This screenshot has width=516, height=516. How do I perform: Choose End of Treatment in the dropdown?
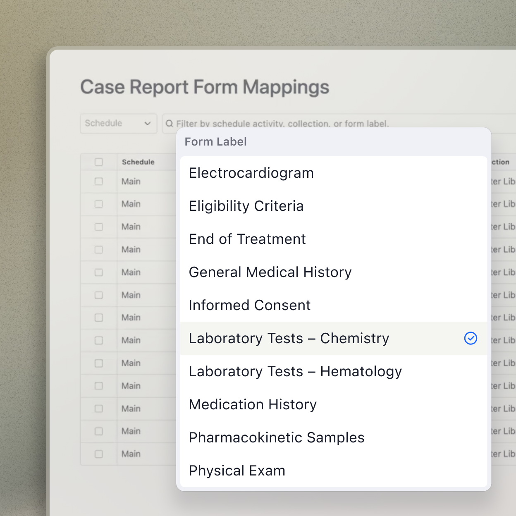247,239
